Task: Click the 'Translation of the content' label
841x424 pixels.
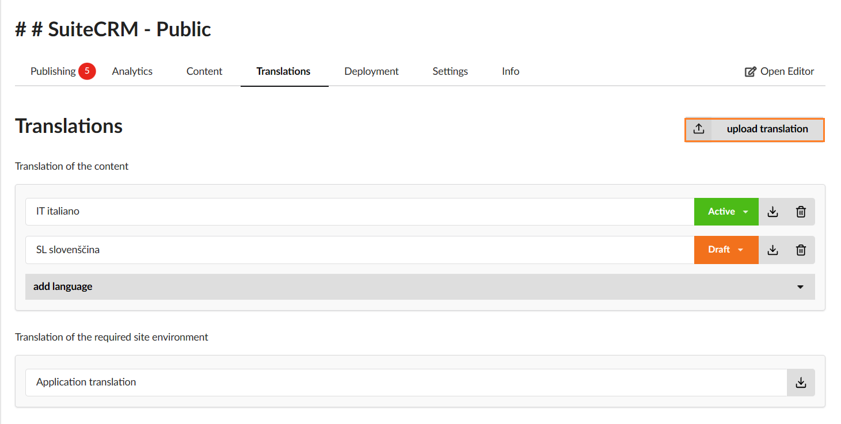Action: coord(72,166)
